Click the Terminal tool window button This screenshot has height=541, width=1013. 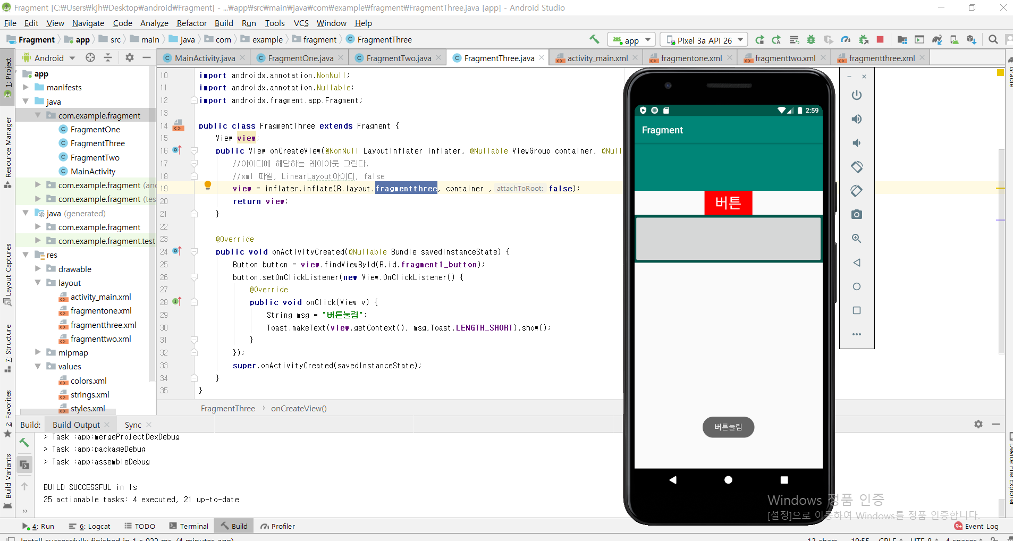[x=189, y=526]
